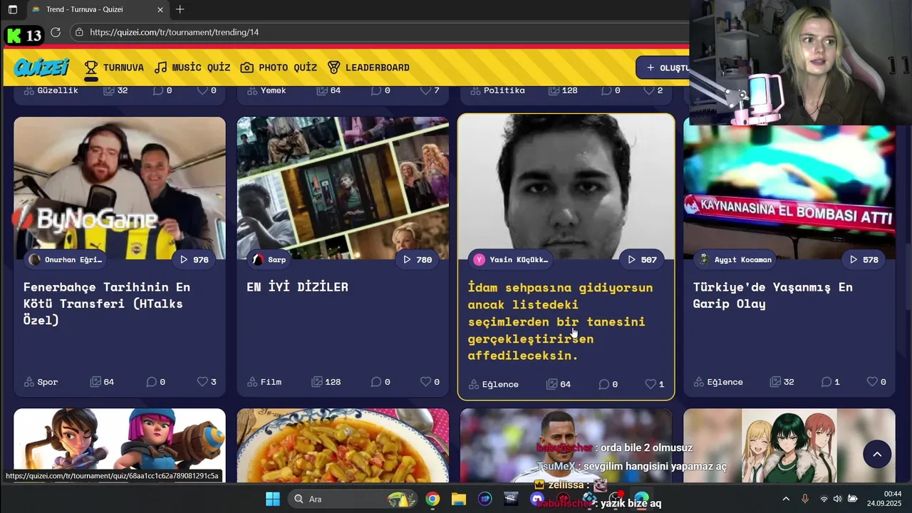Viewport: 912px width, 513px height.
Task: Like the İdam sehpasına quiz (1 heart)
Action: [654, 384]
